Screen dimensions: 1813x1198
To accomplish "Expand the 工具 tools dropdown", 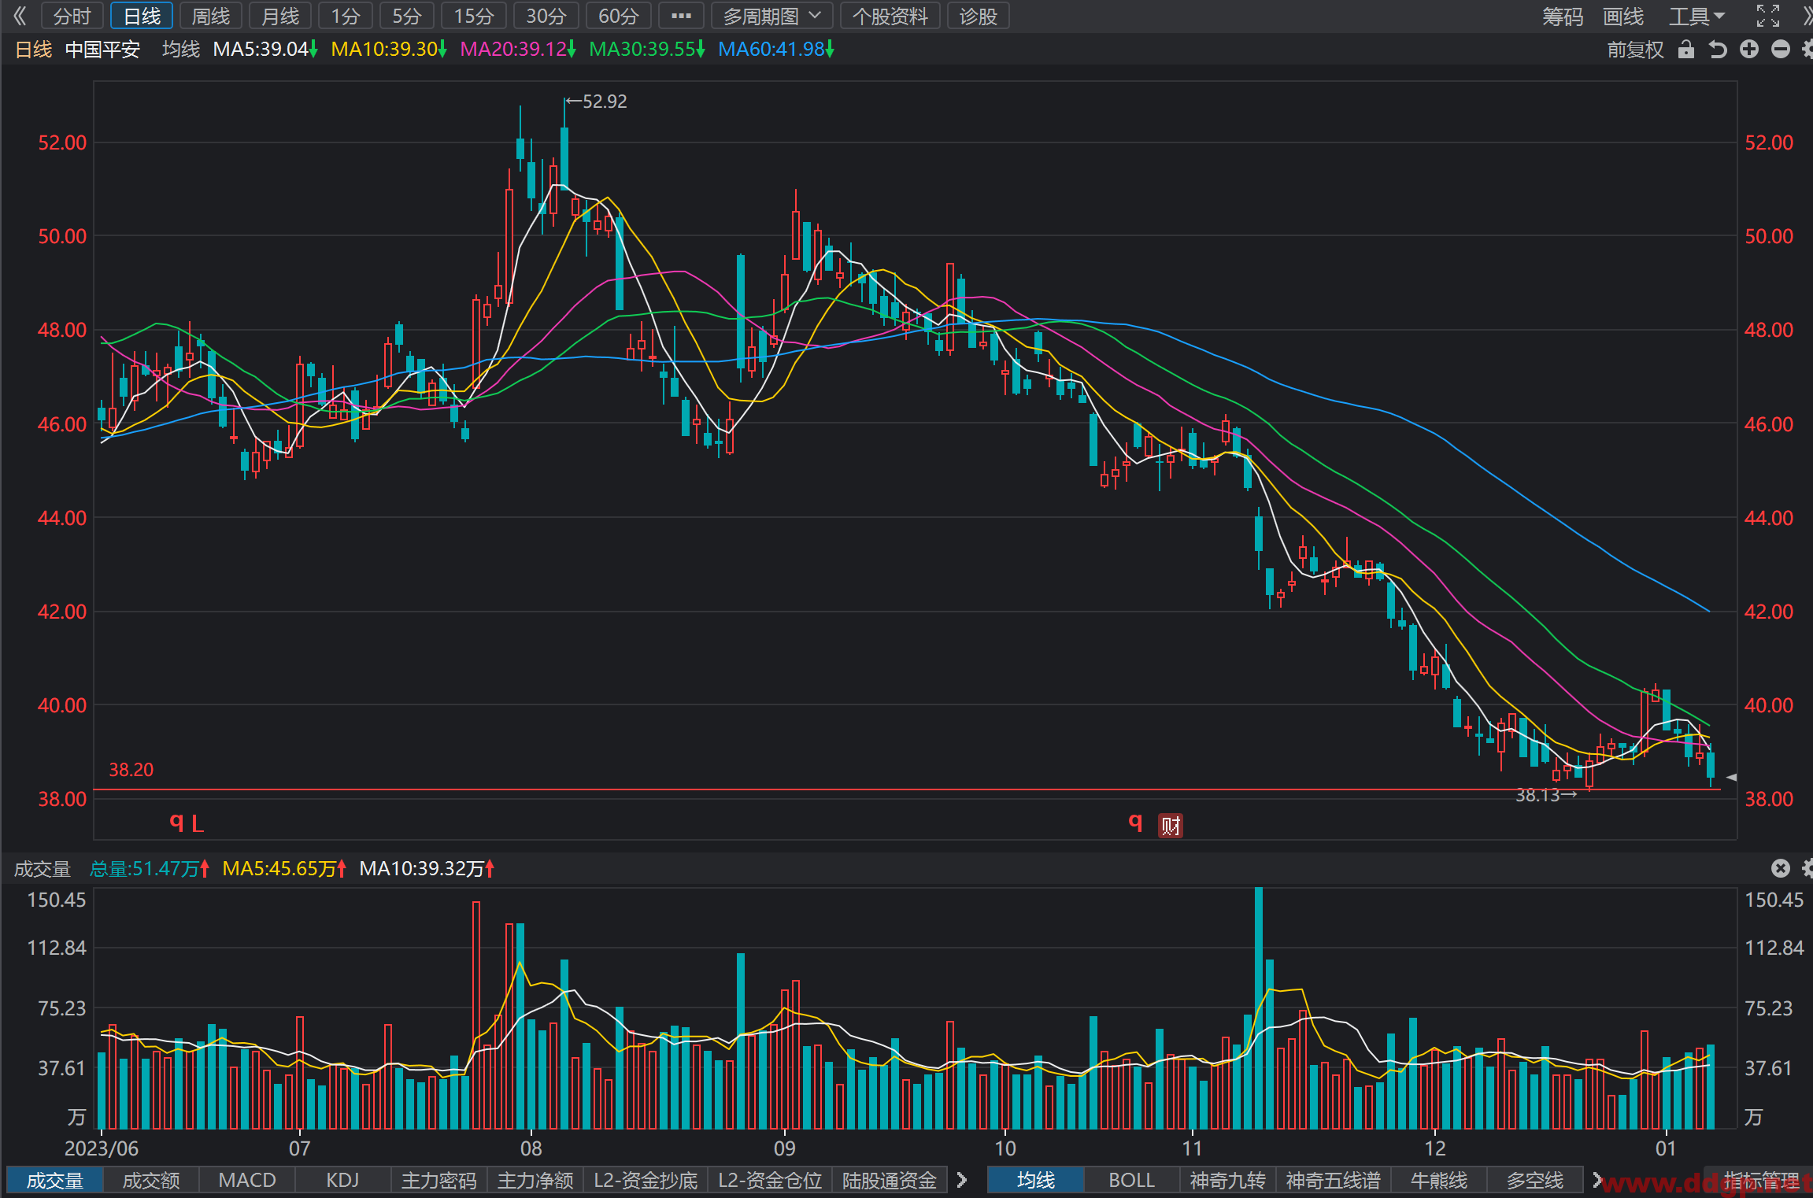I will tap(1696, 16).
